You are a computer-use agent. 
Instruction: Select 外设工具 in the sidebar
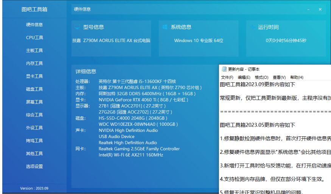click(34, 128)
